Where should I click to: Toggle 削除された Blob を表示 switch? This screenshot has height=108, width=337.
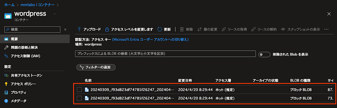click(x=264, y=55)
